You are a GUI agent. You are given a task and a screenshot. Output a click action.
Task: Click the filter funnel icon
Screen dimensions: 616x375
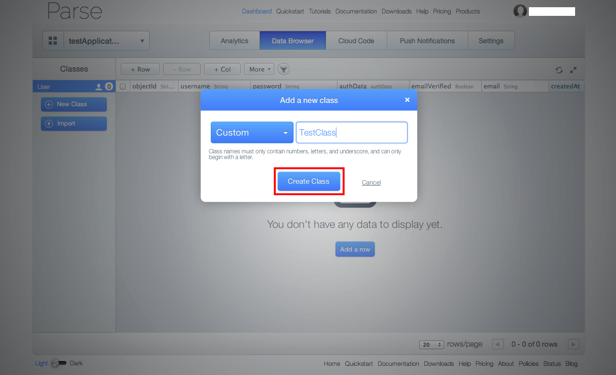284,69
